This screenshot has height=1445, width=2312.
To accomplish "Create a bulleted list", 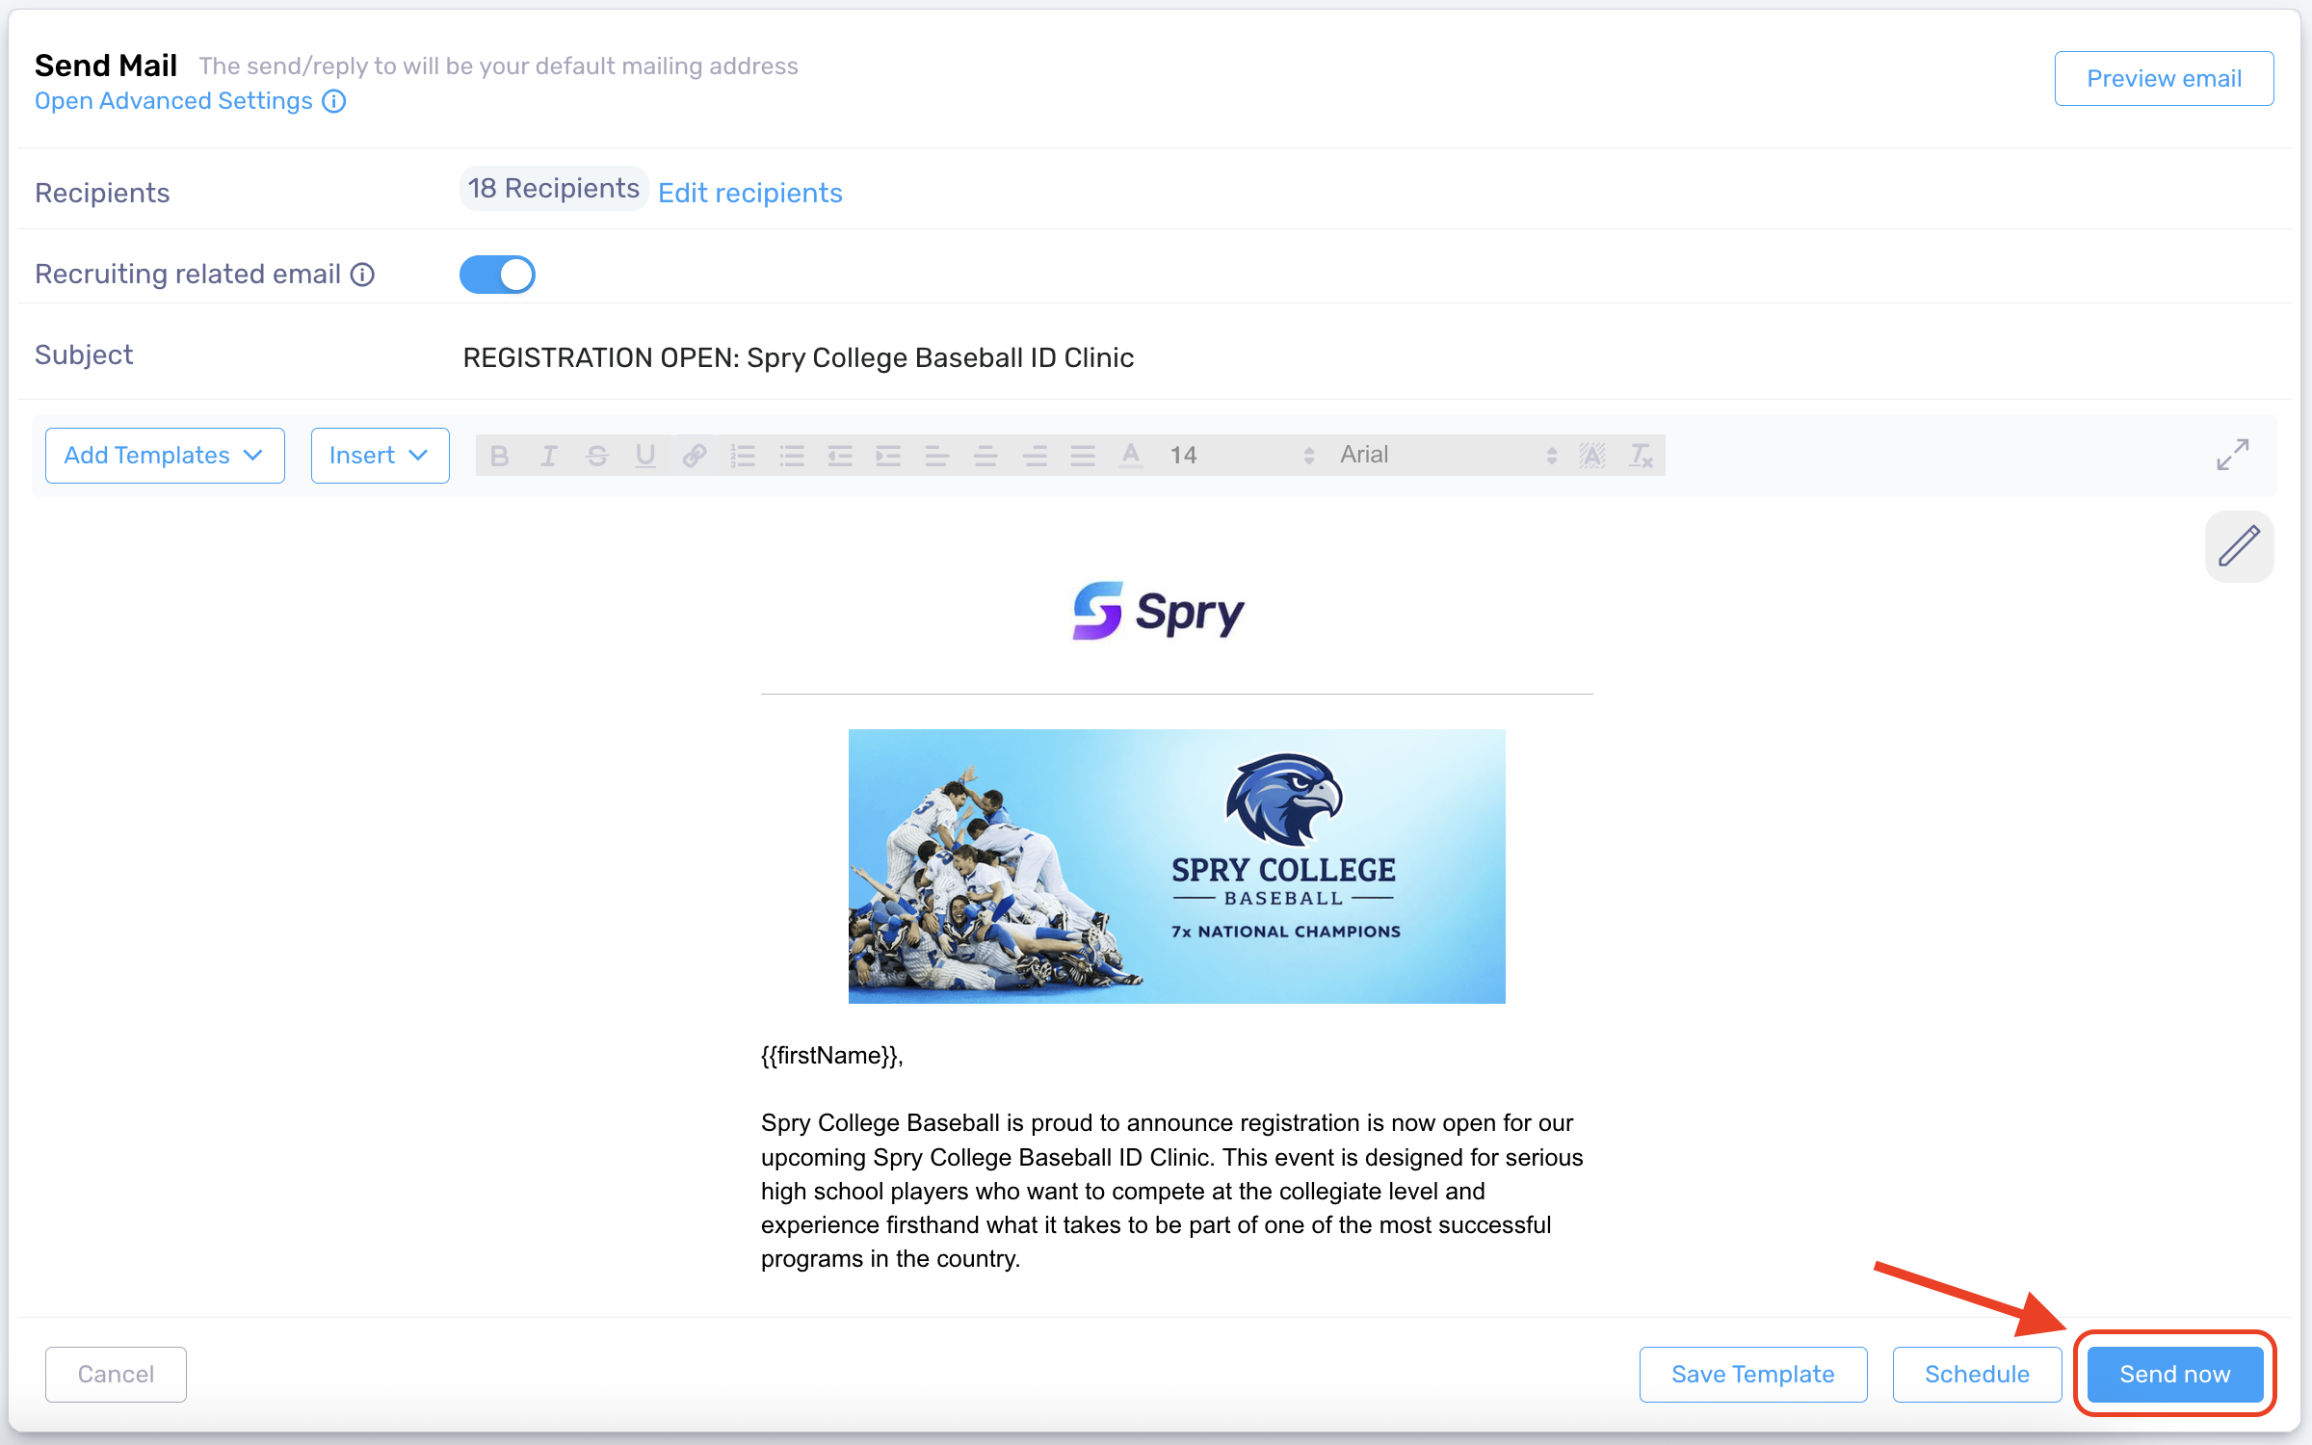I will (792, 456).
